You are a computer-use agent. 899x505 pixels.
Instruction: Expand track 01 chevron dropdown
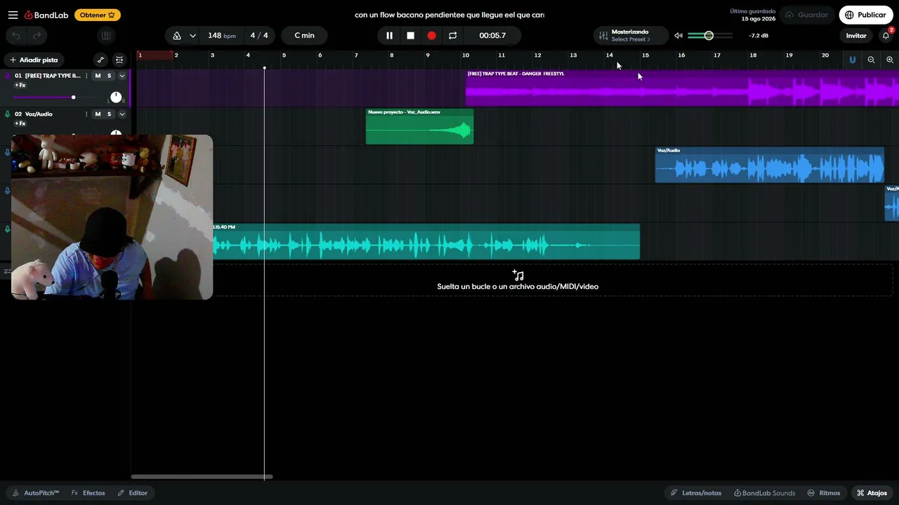tap(122, 76)
